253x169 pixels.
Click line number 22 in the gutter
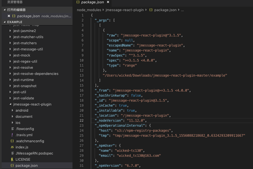(x=81, y=121)
